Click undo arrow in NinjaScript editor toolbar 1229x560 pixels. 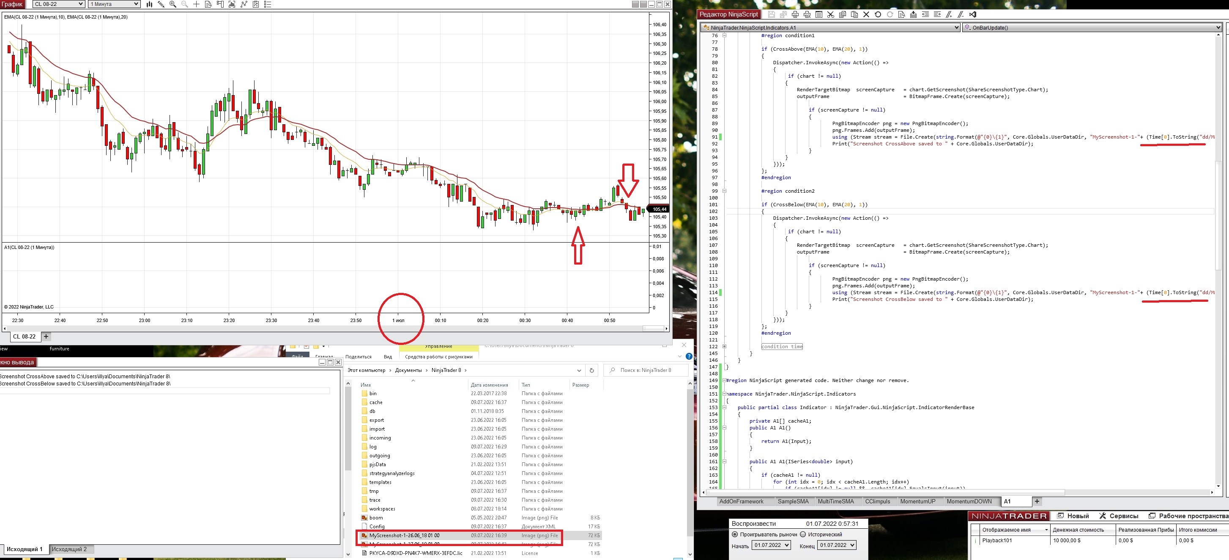[878, 15]
